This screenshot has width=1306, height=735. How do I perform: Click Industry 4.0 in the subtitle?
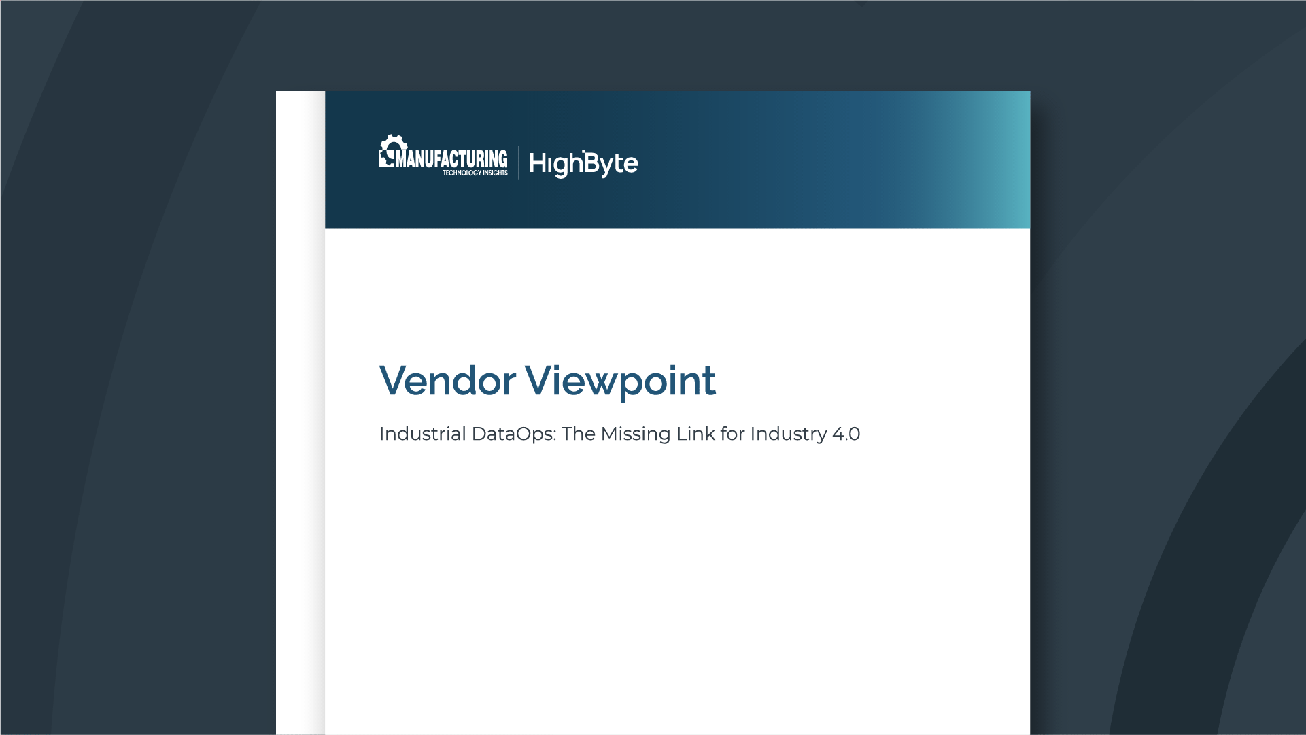(x=805, y=434)
